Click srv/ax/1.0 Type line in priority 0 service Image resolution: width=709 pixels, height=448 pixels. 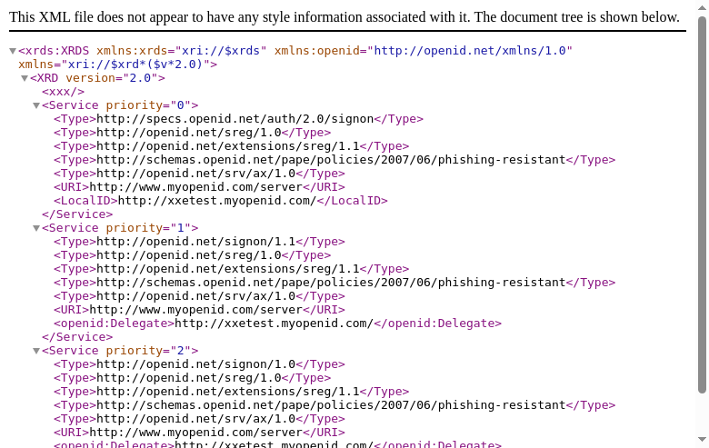coord(199,174)
